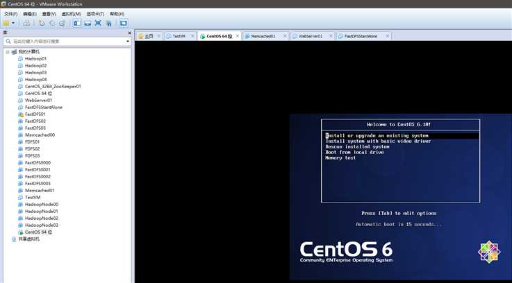Select Memcached00 in the library tree
512x283 pixels.
[40, 135]
